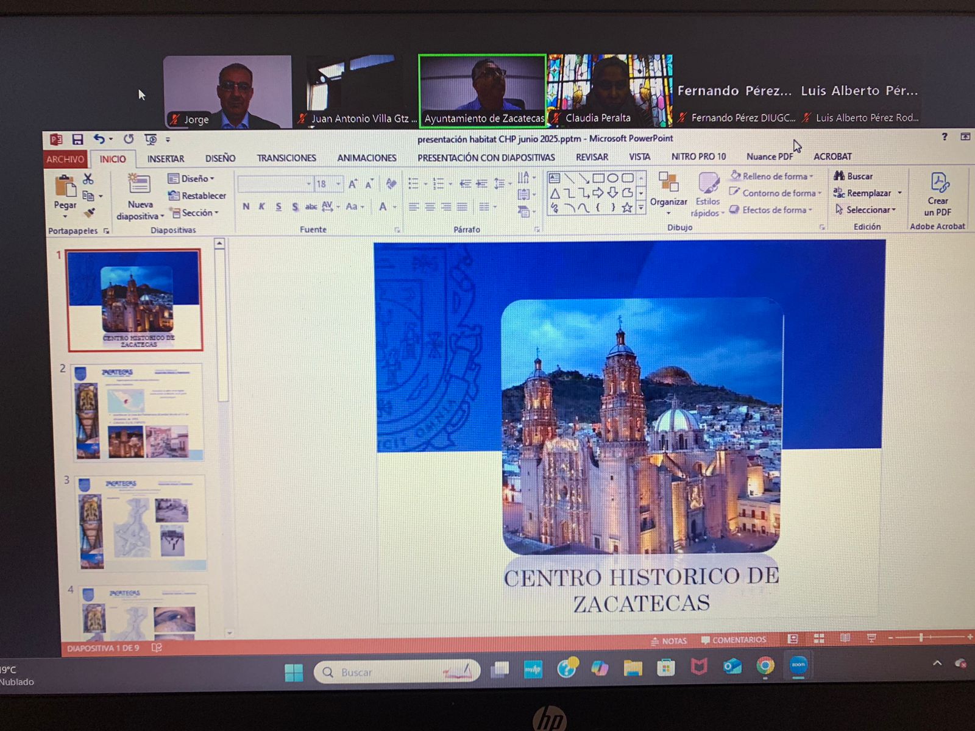Screen dimensions: 975x731
Task: Click the Buscar binoculars find button
Action: point(853,176)
